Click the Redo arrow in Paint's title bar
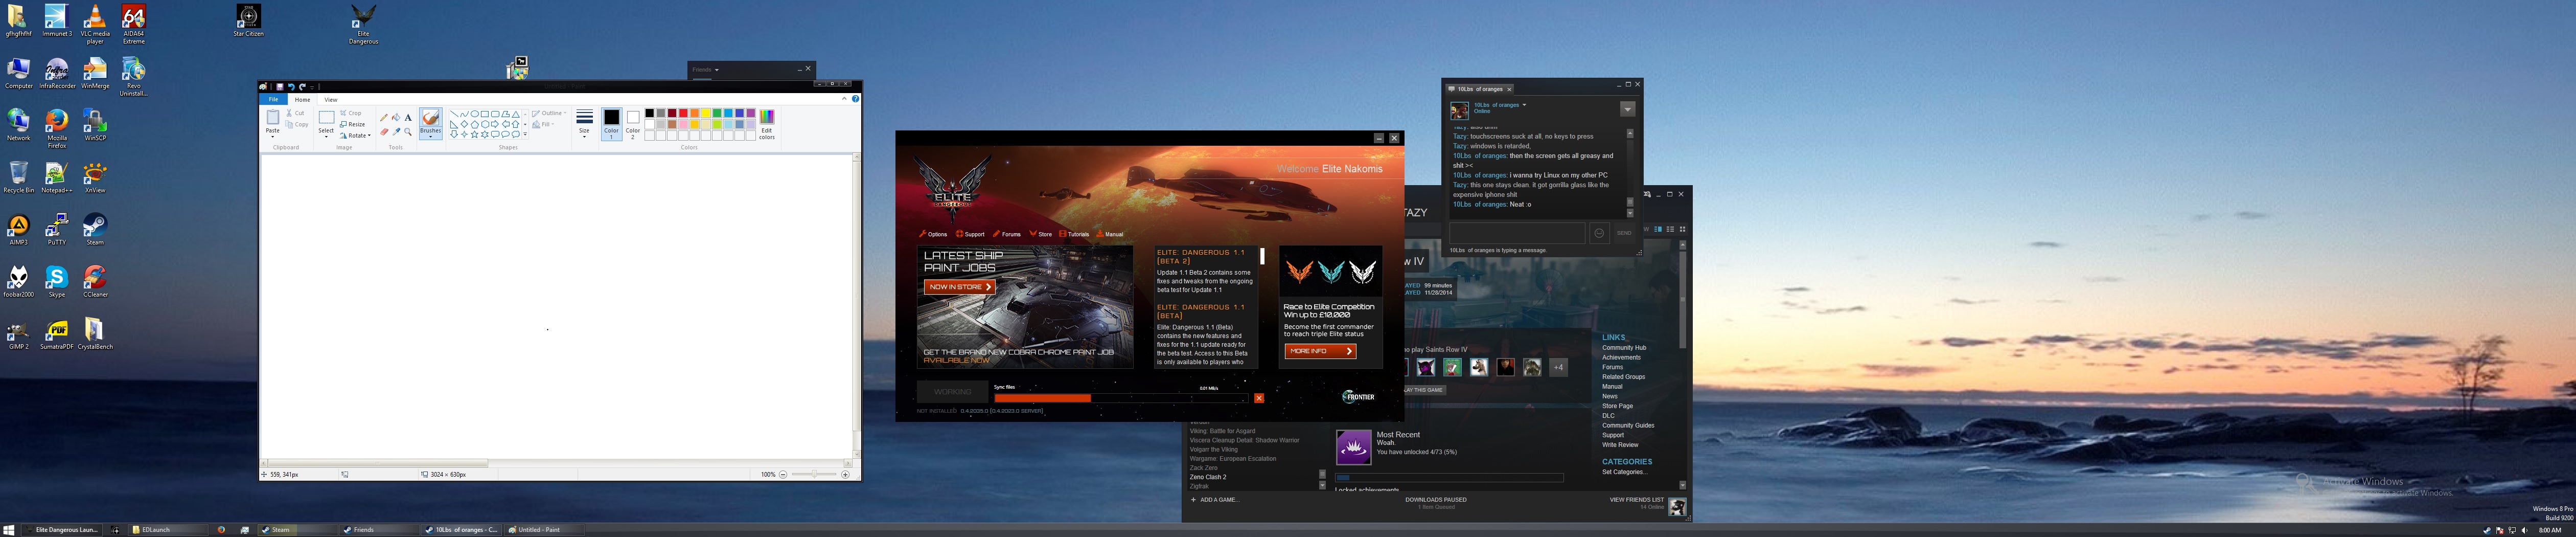The width and height of the screenshot is (2576, 537). click(x=302, y=87)
